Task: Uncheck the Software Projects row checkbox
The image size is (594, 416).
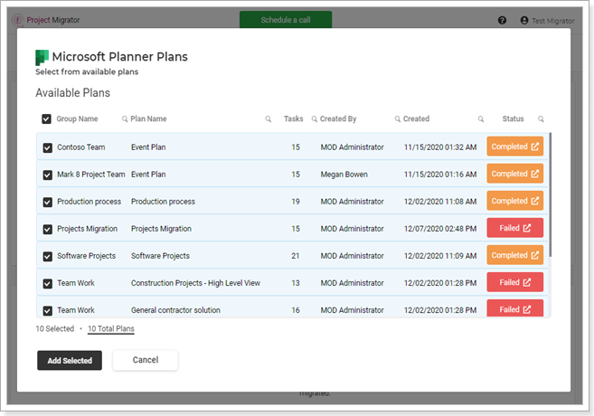Action: (47, 257)
